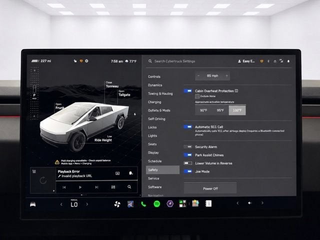Open Bluetooth settings icon
The height and width of the screenshot is (240, 320).
(x=268, y=61)
